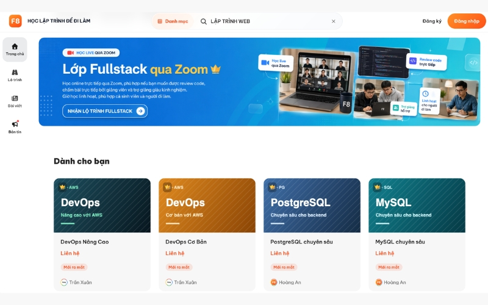The image size is (488, 305).
Task: Click the Đăng nhập button
Action: tap(467, 21)
